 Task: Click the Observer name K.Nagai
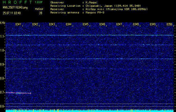tap(91, 2)
